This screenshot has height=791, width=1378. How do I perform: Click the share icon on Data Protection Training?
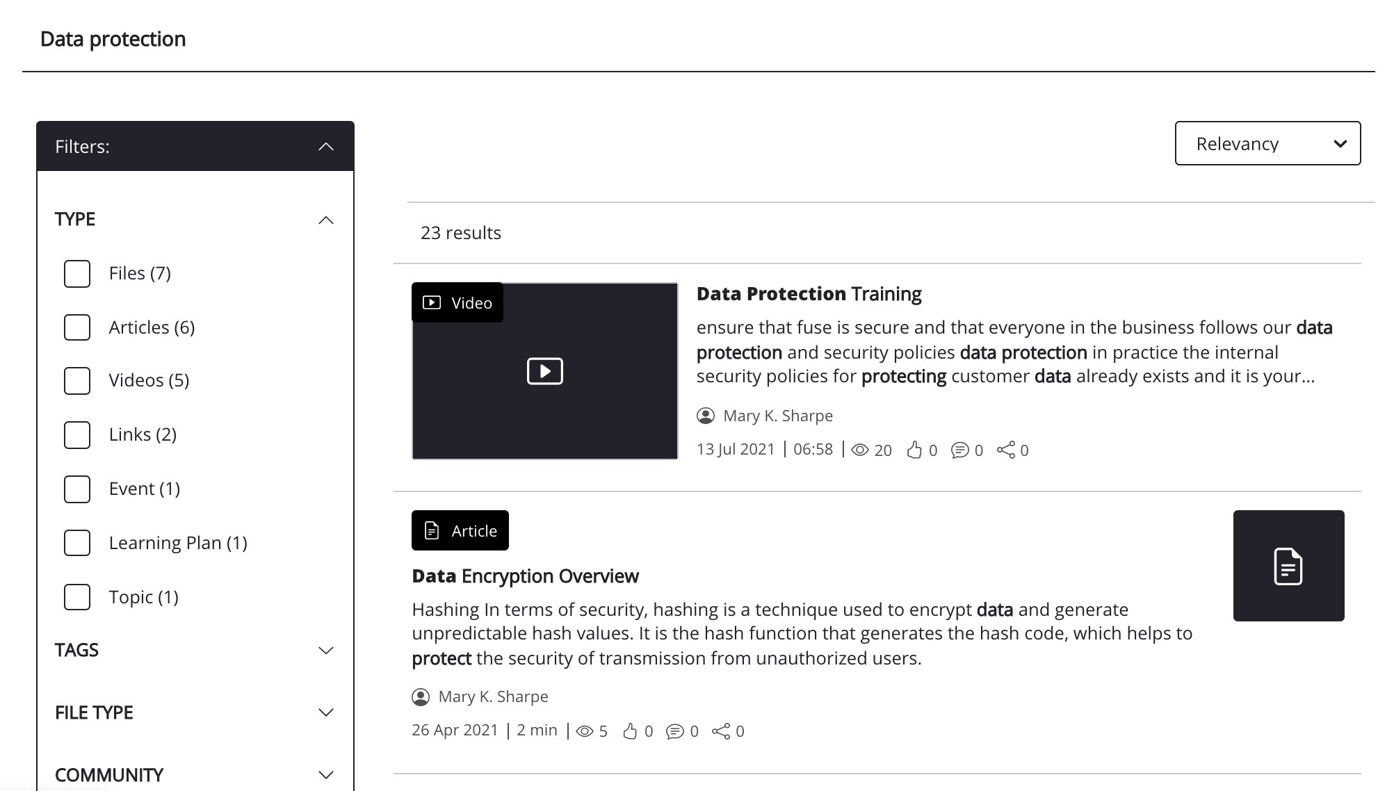[x=1006, y=450]
